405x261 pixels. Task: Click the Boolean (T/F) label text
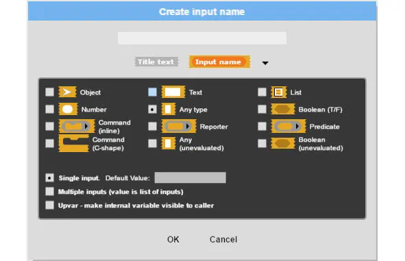coord(320,110)
